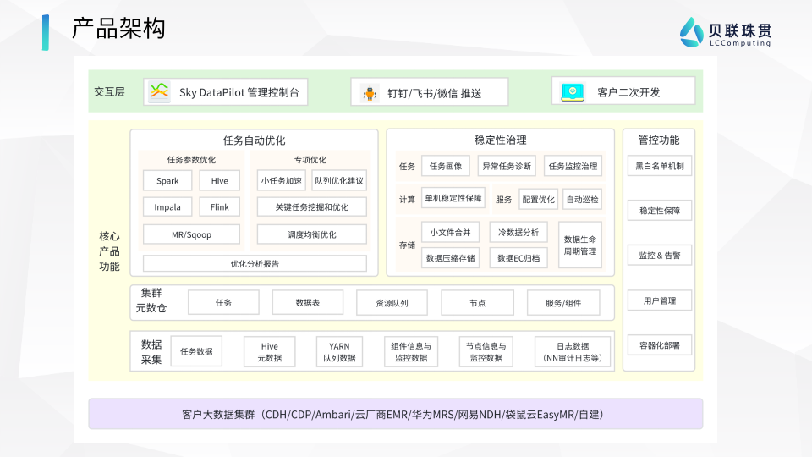Click the 产品架构 slide title
Screen dimensions: 812x457
click(x=118, y=29)
